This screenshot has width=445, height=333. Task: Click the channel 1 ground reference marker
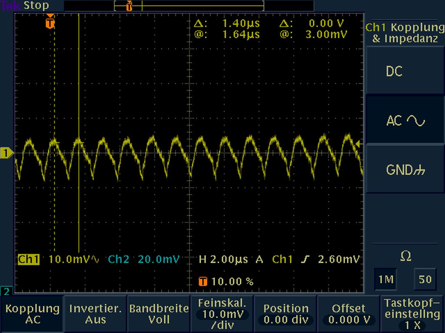point(7,153)
